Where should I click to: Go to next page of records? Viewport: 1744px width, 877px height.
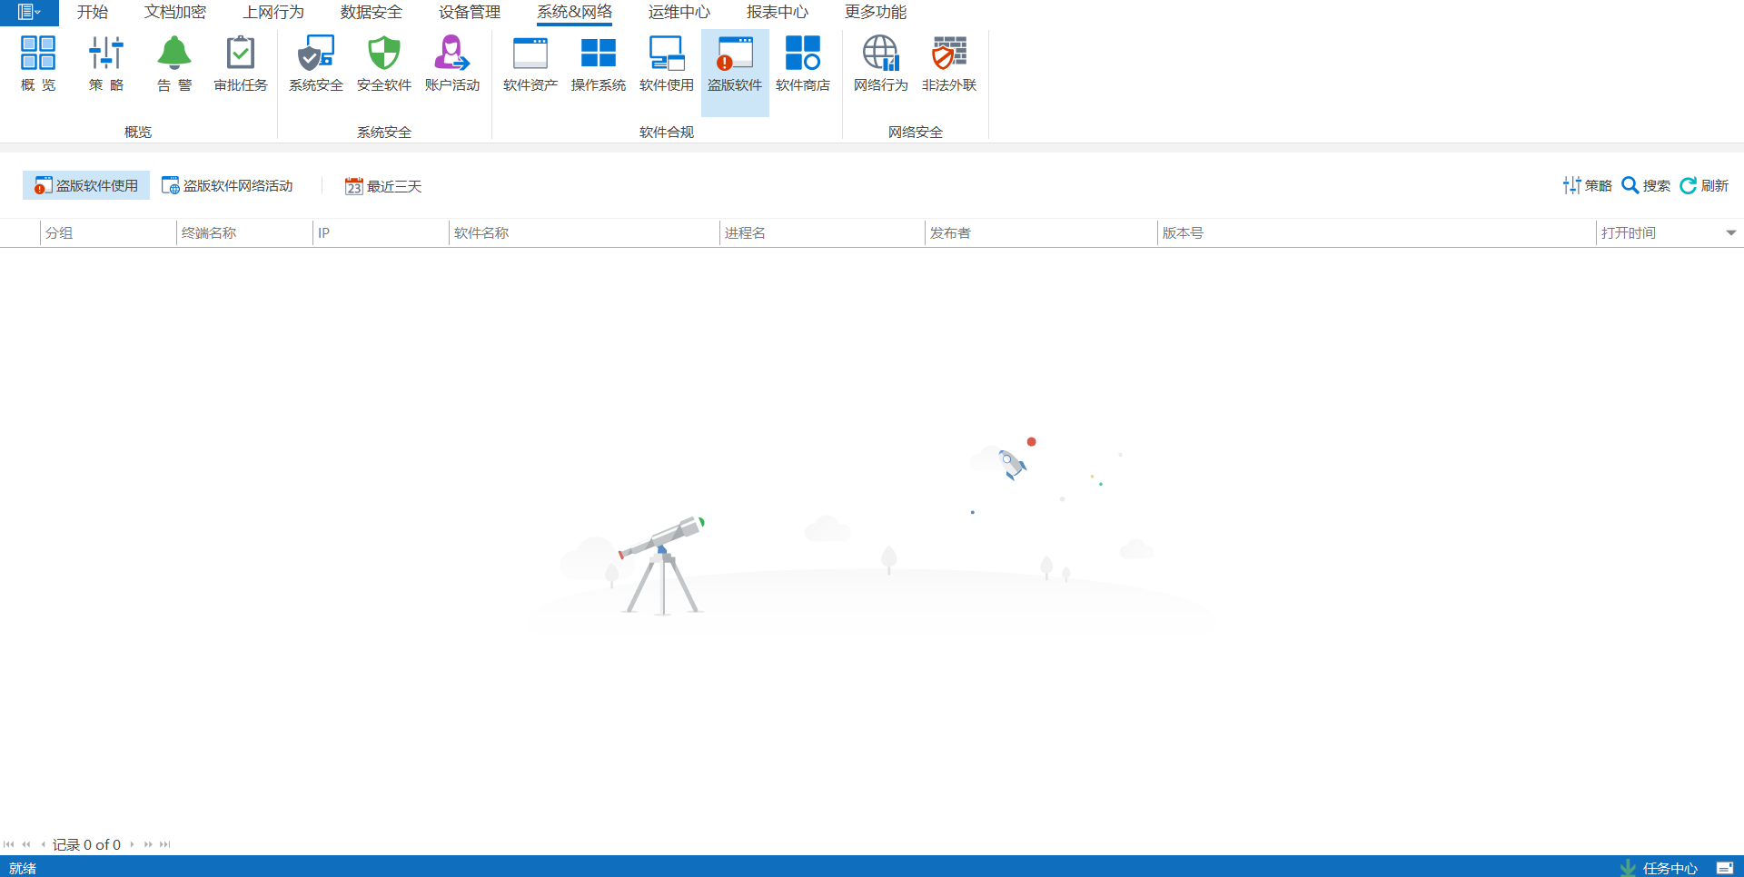coord(148,844)
